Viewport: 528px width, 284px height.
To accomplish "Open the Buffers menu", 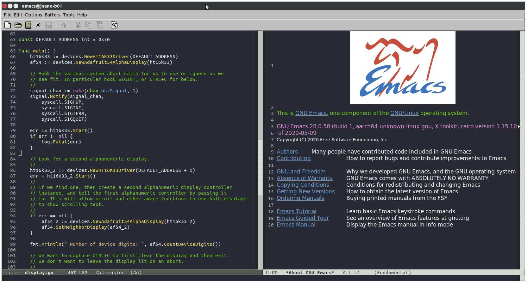I will [x=52, y=15].
